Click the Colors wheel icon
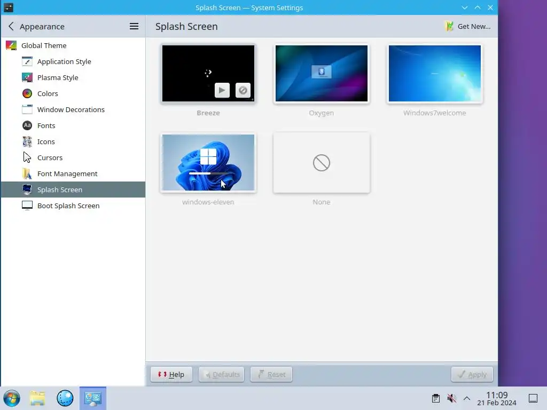547x410 pixels. [27, 93]
